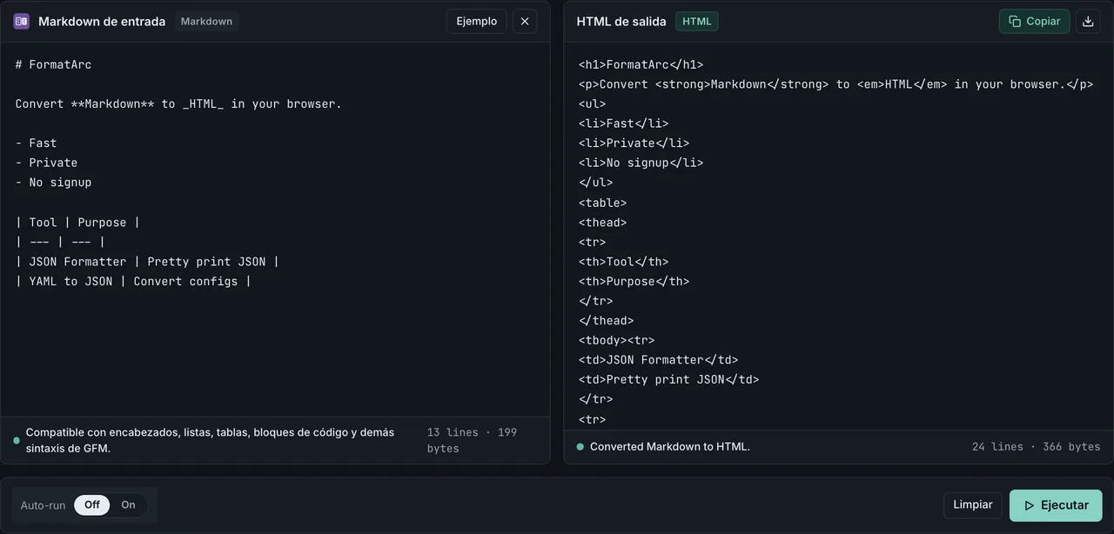Click the '| Tool | Purpose |' table line

point(77,223)
